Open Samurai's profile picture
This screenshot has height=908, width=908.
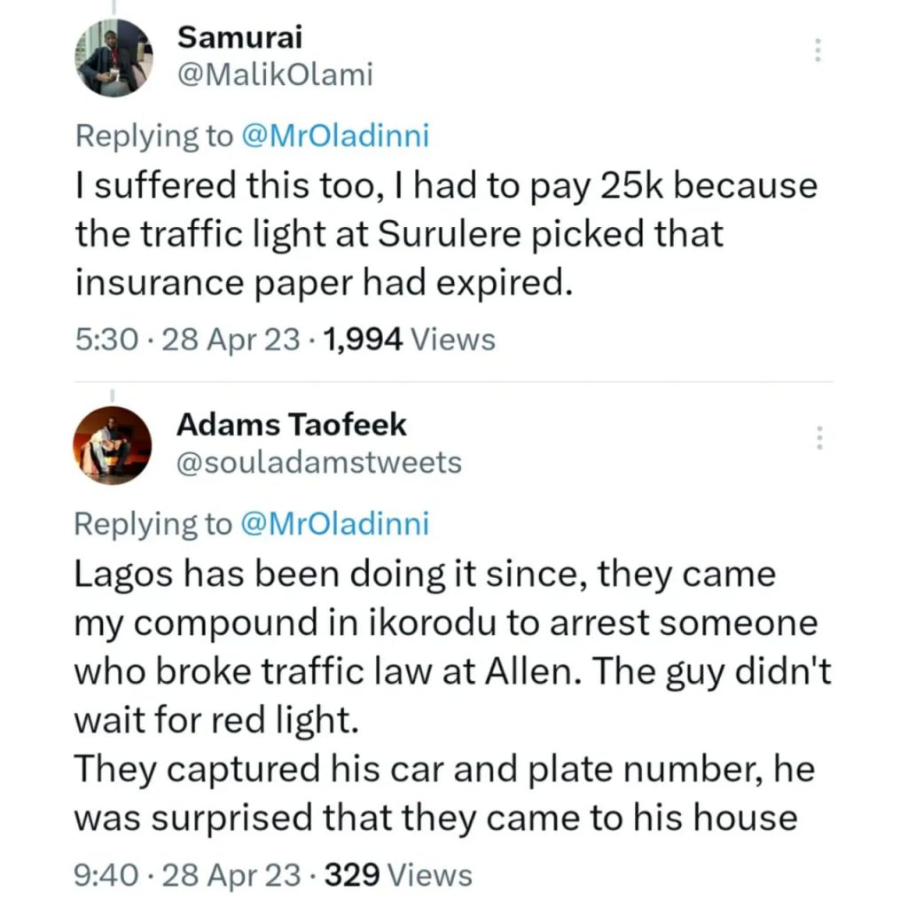coord(113,57)
